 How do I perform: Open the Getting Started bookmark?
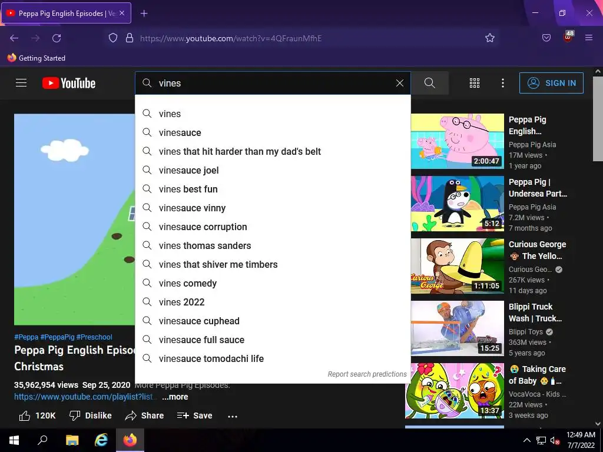point(37,58)
